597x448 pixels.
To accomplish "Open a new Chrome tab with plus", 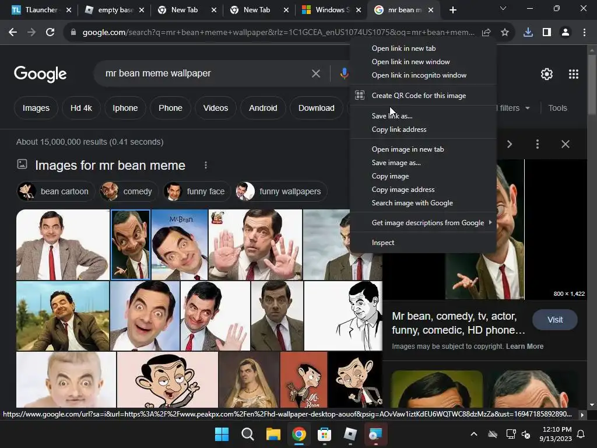I will tap(452, 10).
